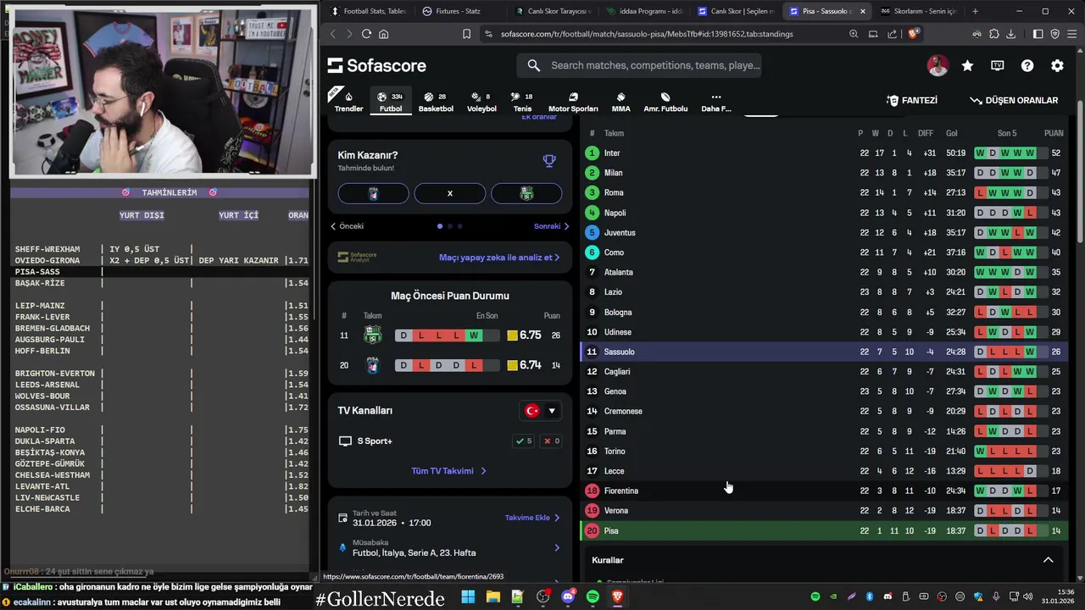Image resolution: width=1085 pixels, height=610 pixels.
Task: Select the Basketbol sport category
Action: (436, 102)
